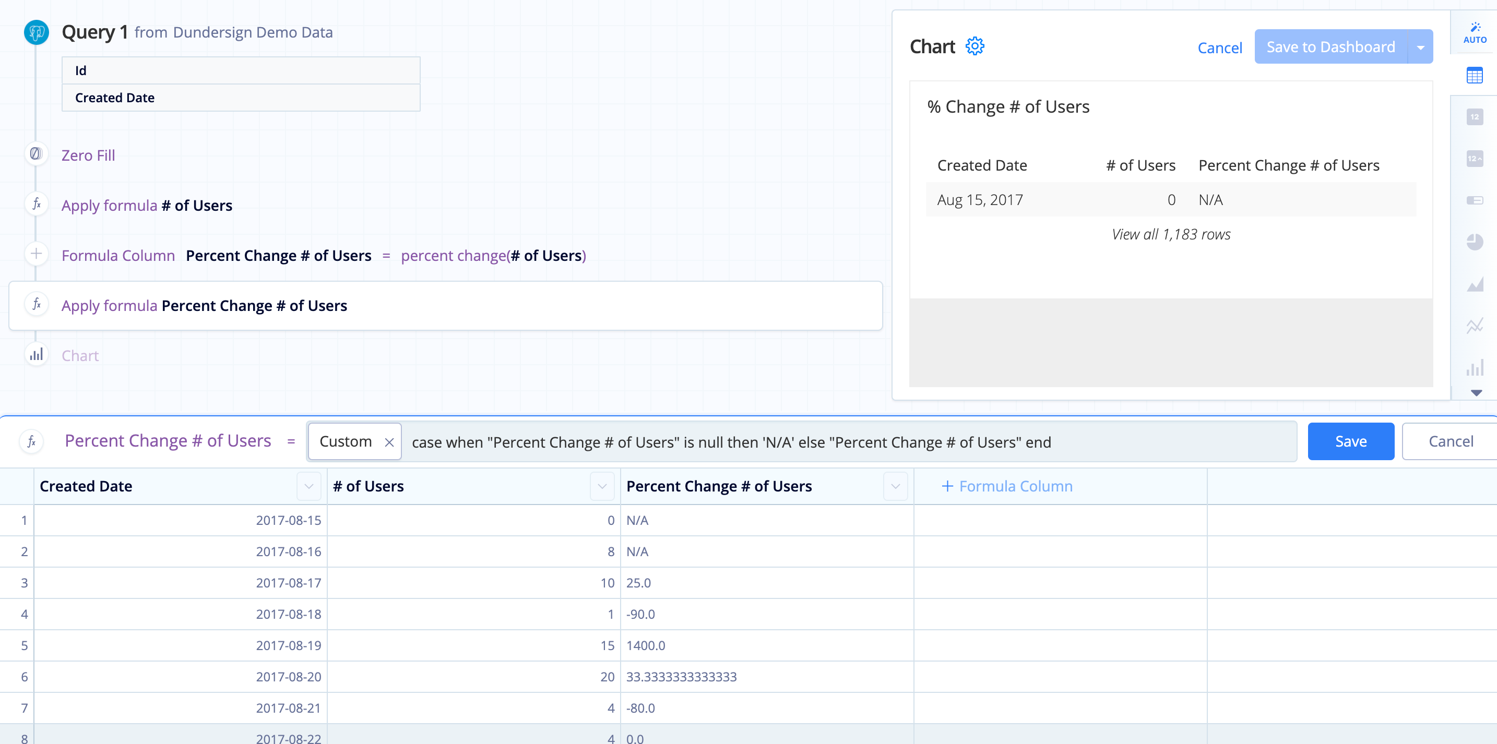Click Cancel in formula editor bar
Image resolution: width=1497 pixels, height=744 pixels.
[1447, 441]
